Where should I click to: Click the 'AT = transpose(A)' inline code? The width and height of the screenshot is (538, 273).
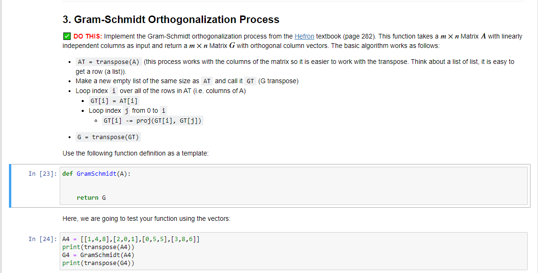click(109, 62)
